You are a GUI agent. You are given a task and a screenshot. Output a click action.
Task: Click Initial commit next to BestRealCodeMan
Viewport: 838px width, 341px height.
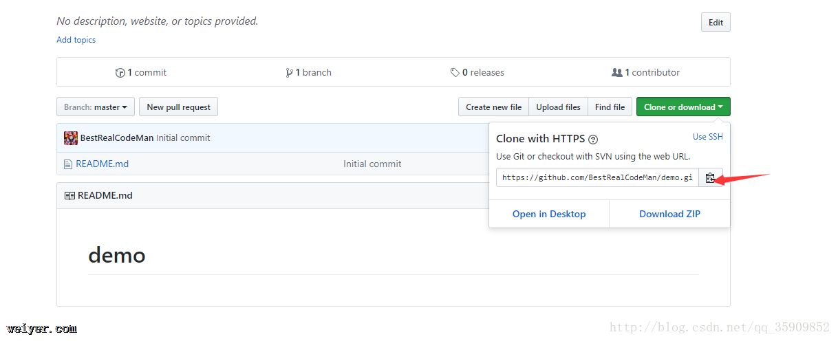(x=183, y=137)
